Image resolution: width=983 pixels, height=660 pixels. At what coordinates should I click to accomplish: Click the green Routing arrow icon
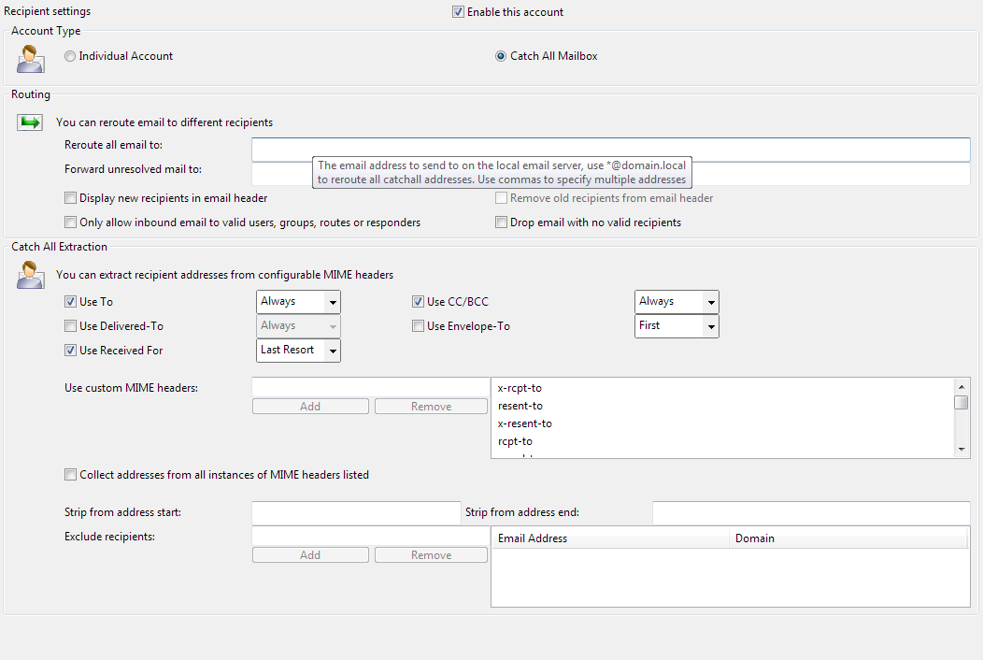coord(31,122)
